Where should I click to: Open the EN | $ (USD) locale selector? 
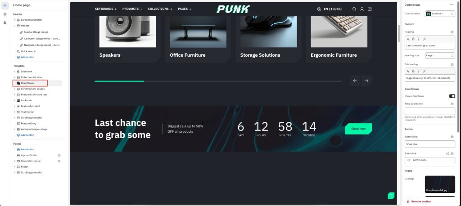click(333, 9)
